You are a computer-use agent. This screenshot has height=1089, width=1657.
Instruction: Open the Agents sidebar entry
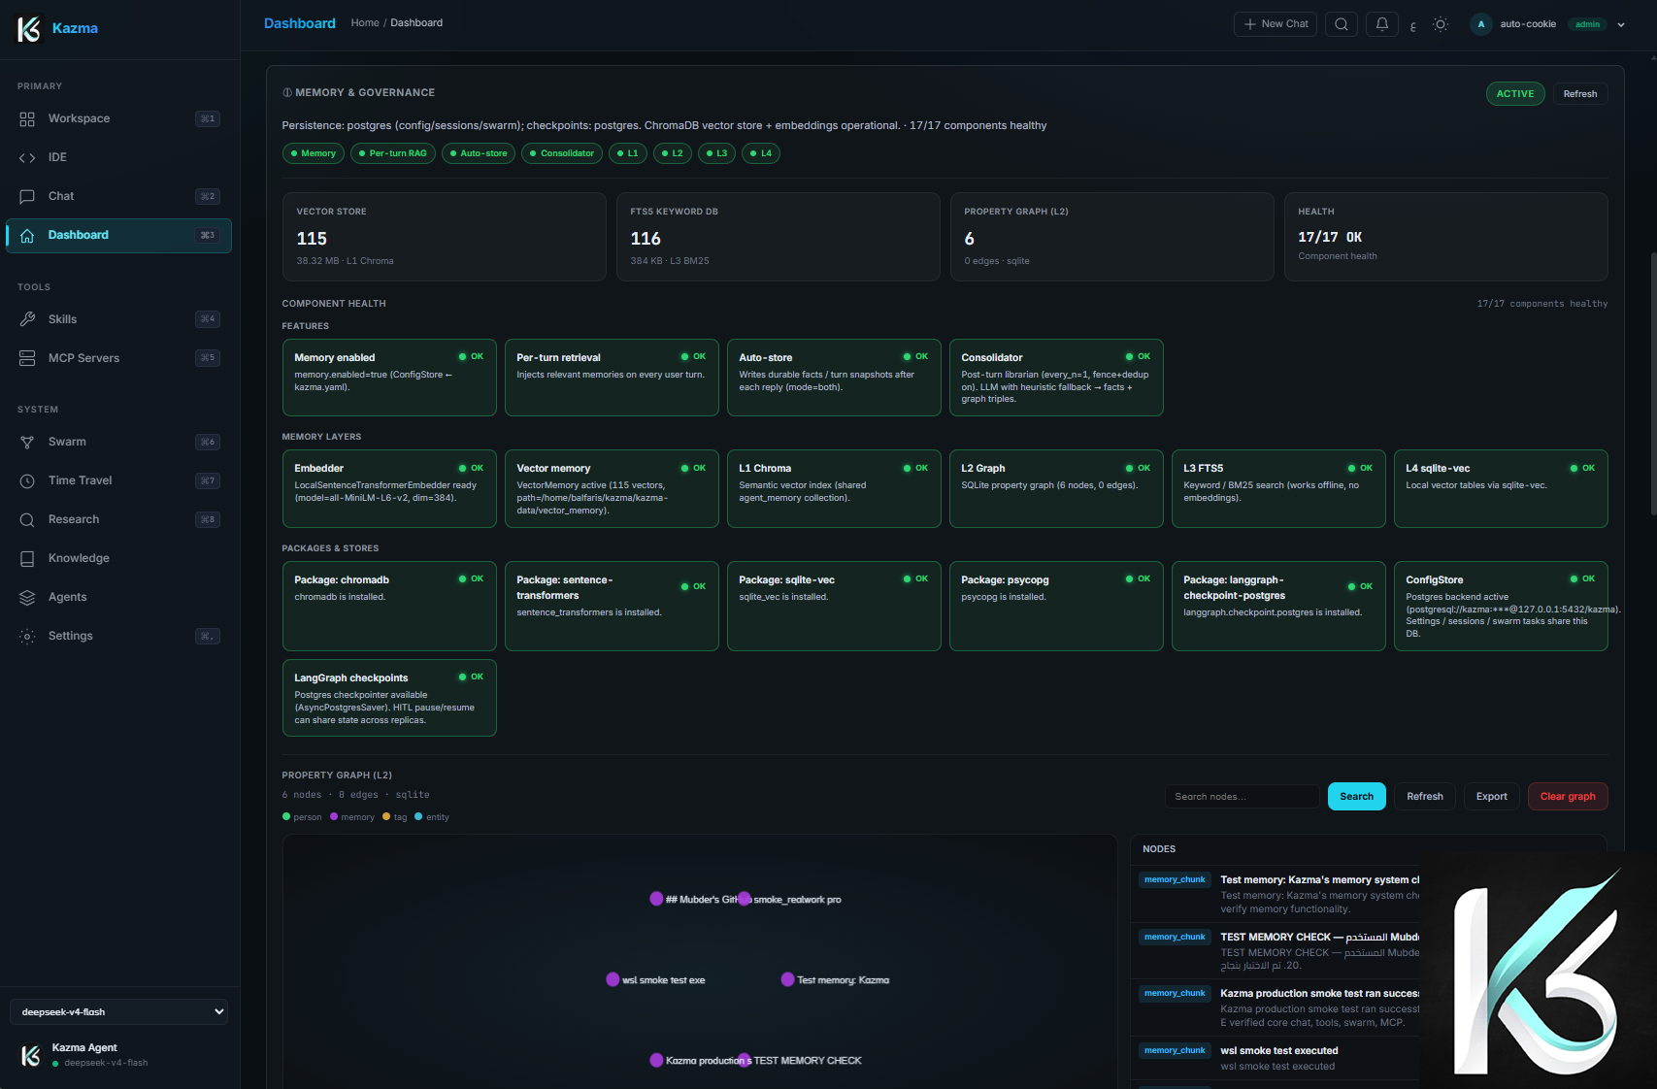click(x=118, y=597)
